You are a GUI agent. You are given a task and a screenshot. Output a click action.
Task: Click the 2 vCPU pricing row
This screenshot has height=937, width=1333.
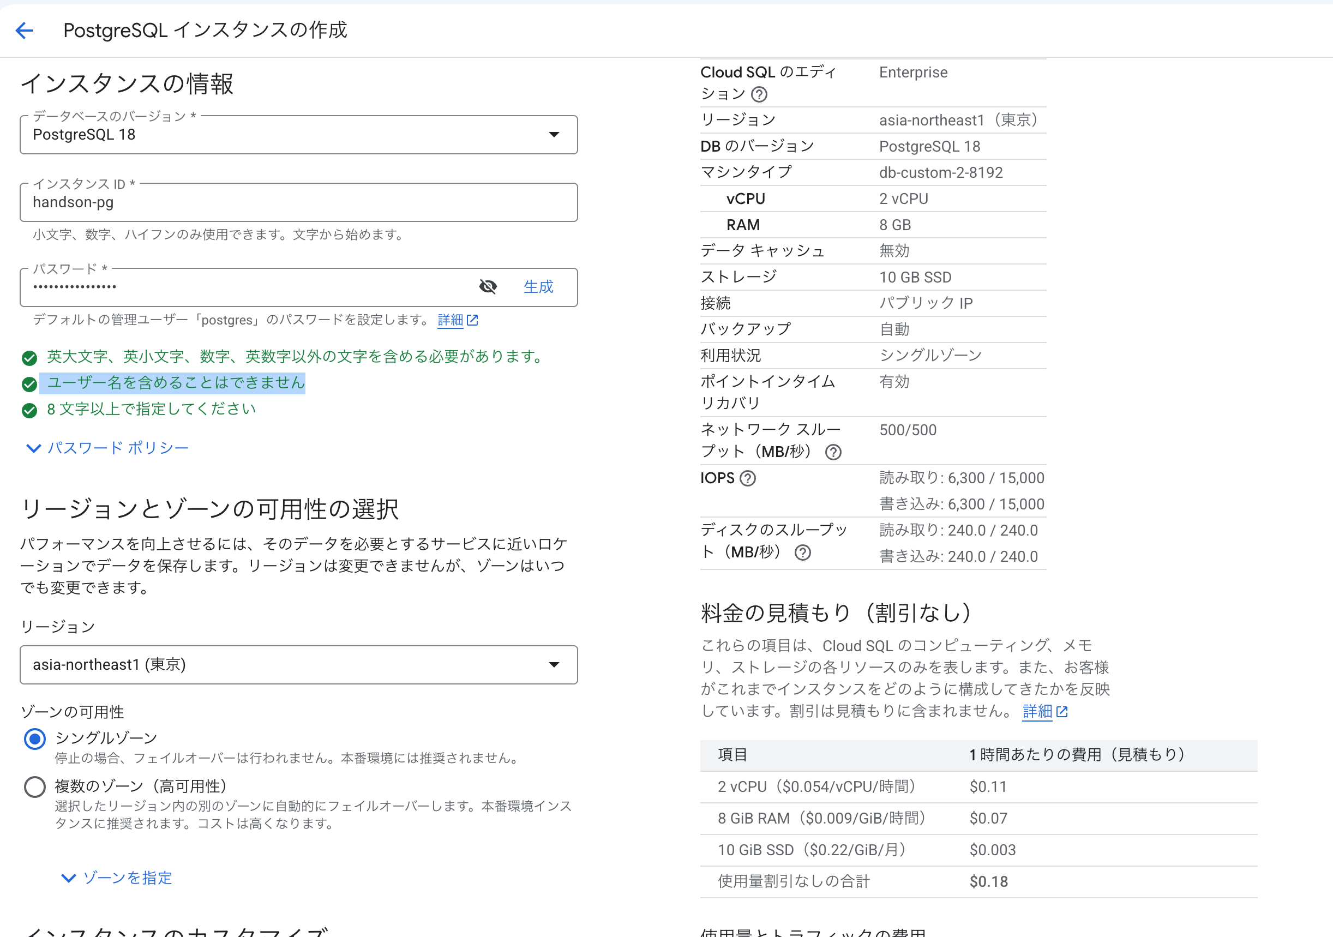(x=978, y=786)
